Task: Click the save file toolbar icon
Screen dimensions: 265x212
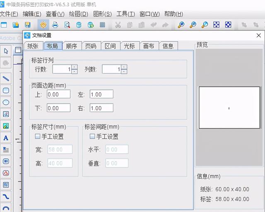Action: (27, 25)
